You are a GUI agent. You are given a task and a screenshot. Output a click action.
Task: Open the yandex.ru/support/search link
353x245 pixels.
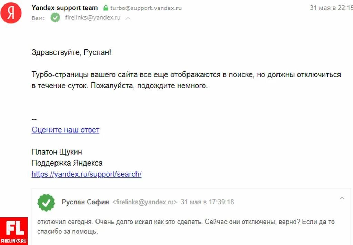click(x=87, y=174)
